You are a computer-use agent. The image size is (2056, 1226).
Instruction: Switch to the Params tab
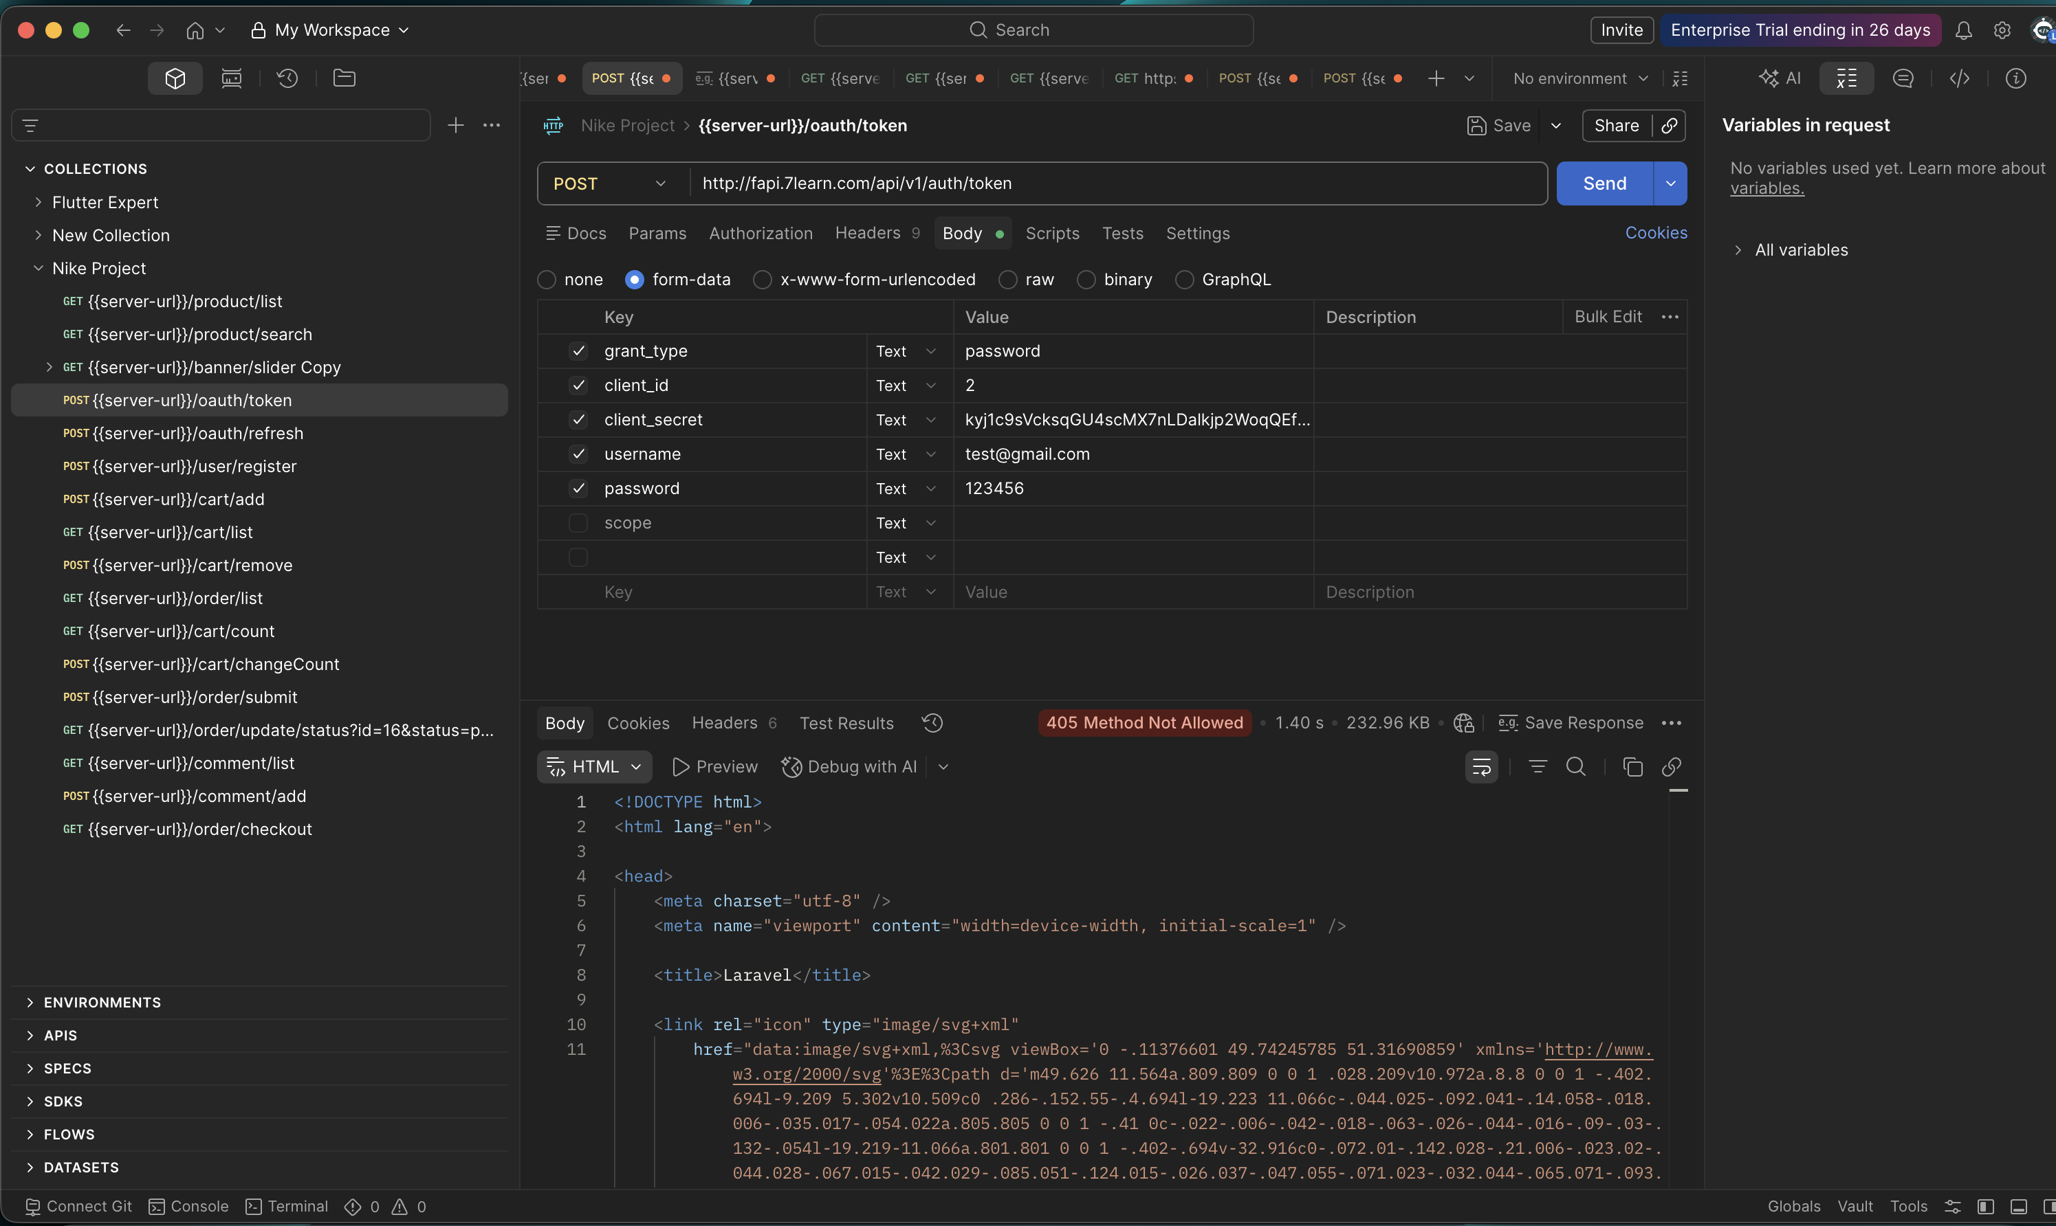pos(657,234)
